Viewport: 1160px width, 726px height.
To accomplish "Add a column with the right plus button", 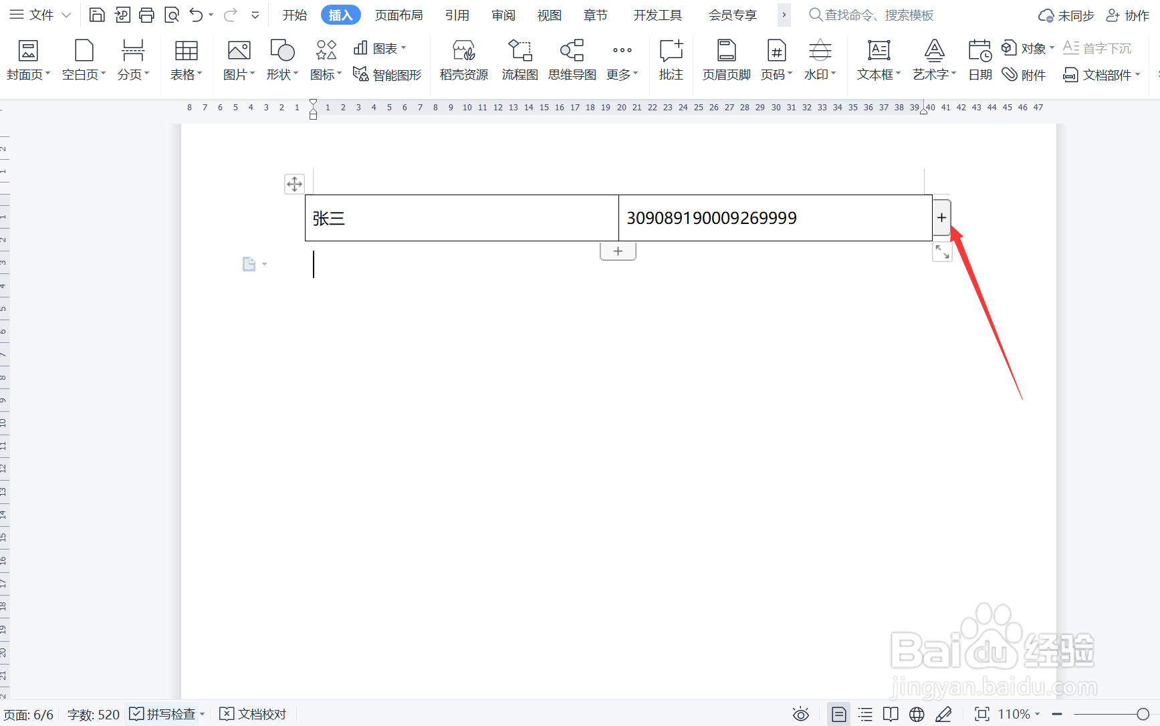I will pos(941,217).
